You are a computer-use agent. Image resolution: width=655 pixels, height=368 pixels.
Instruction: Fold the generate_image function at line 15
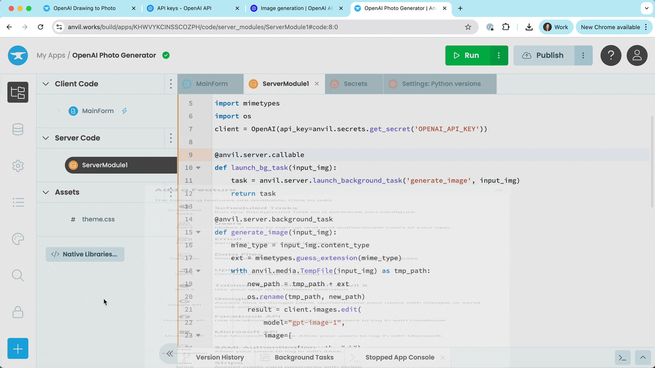198,232
